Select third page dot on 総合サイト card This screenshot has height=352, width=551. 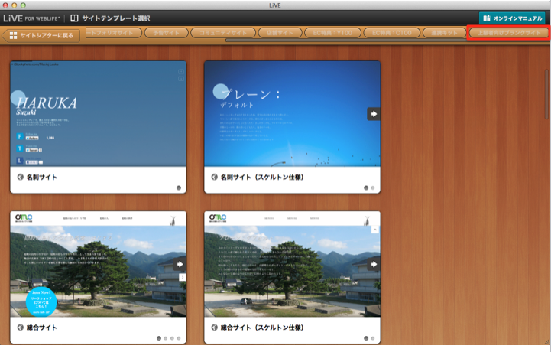(x=172, y=338)
